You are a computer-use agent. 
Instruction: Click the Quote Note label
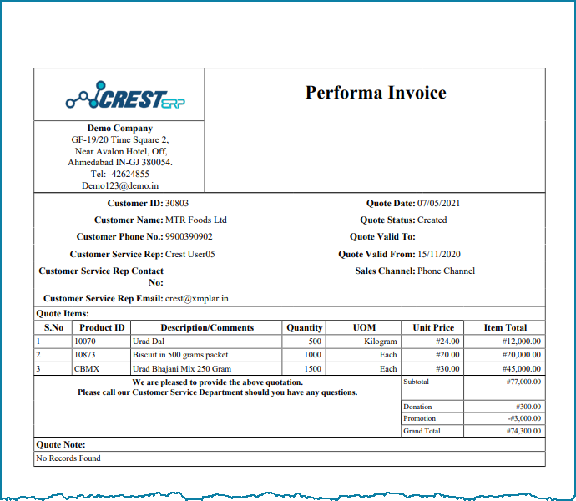[61, 444]
